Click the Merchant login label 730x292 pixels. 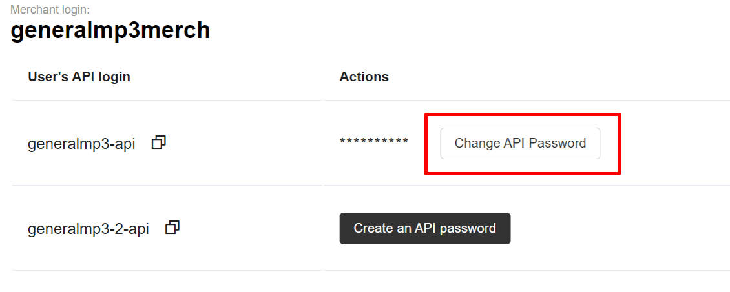[x=50, y=10]
